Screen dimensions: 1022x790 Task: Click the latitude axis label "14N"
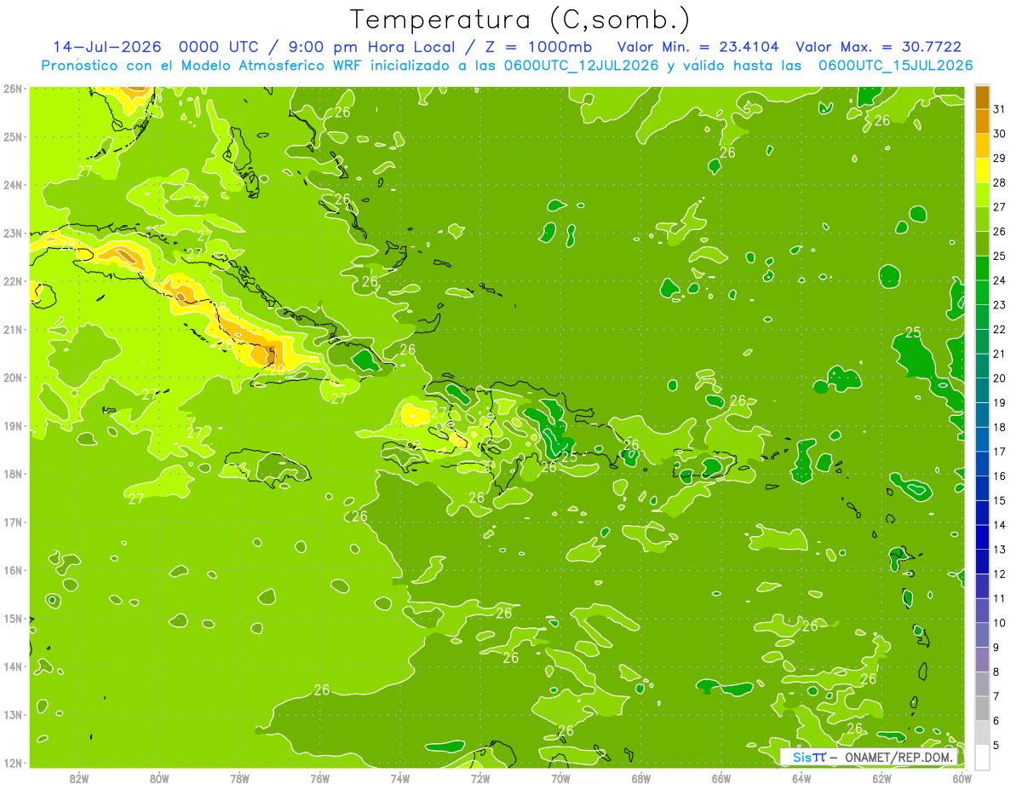pyautogui.click(x=13, y=666)
